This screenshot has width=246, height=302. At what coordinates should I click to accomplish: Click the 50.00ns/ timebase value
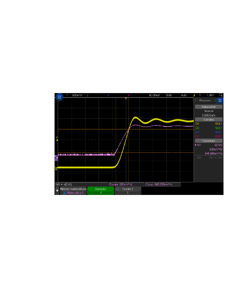coord(154,95)
